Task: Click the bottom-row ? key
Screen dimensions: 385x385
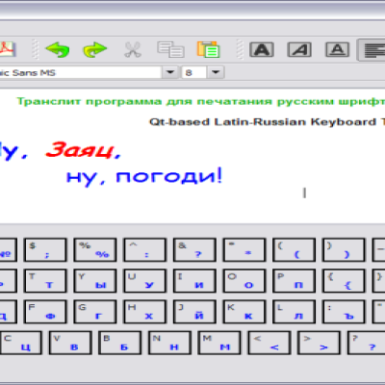Action: (x=367, y=343)
